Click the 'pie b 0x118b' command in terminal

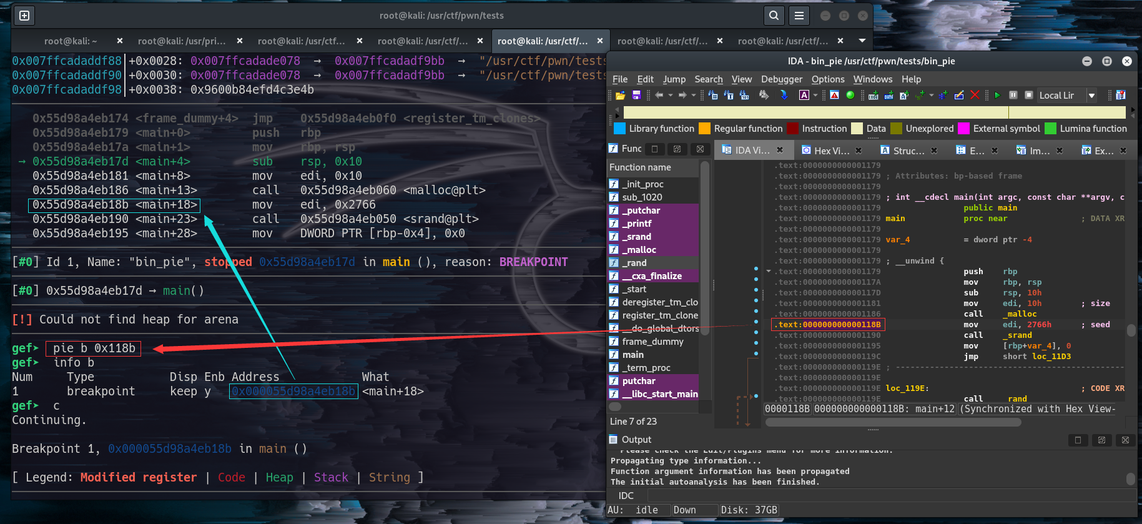pos(94,349)
